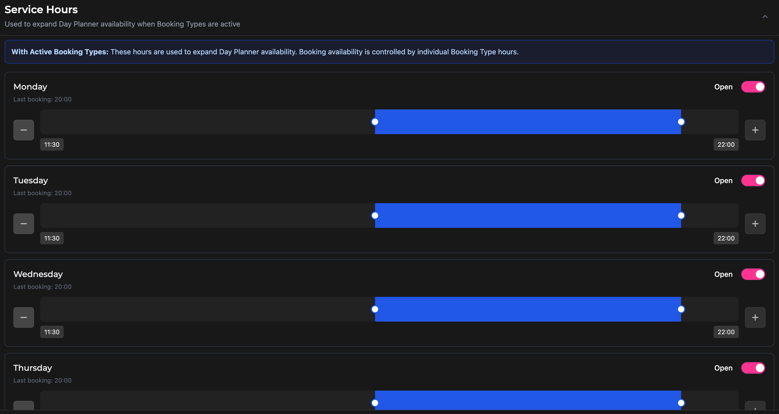Hit Wednesday's minus icon button
The image size is (779, 414).
(24, 317)
